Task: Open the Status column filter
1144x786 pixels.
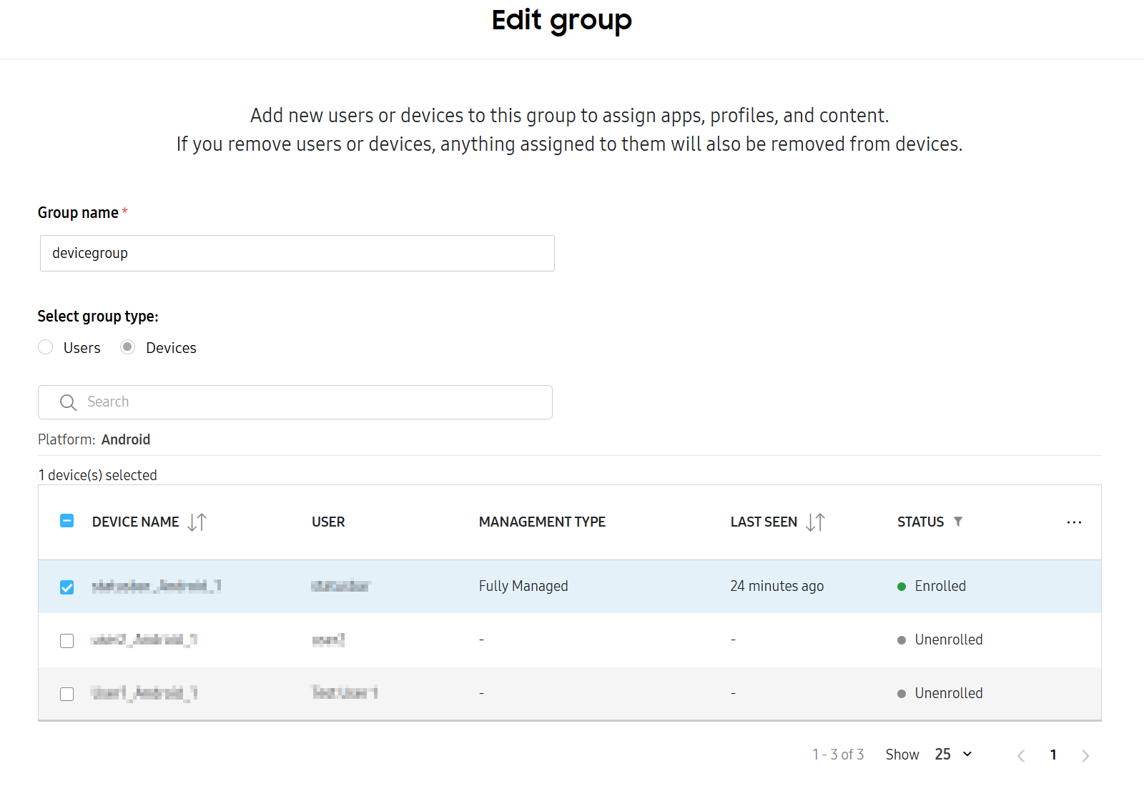Action: [959, 522]
